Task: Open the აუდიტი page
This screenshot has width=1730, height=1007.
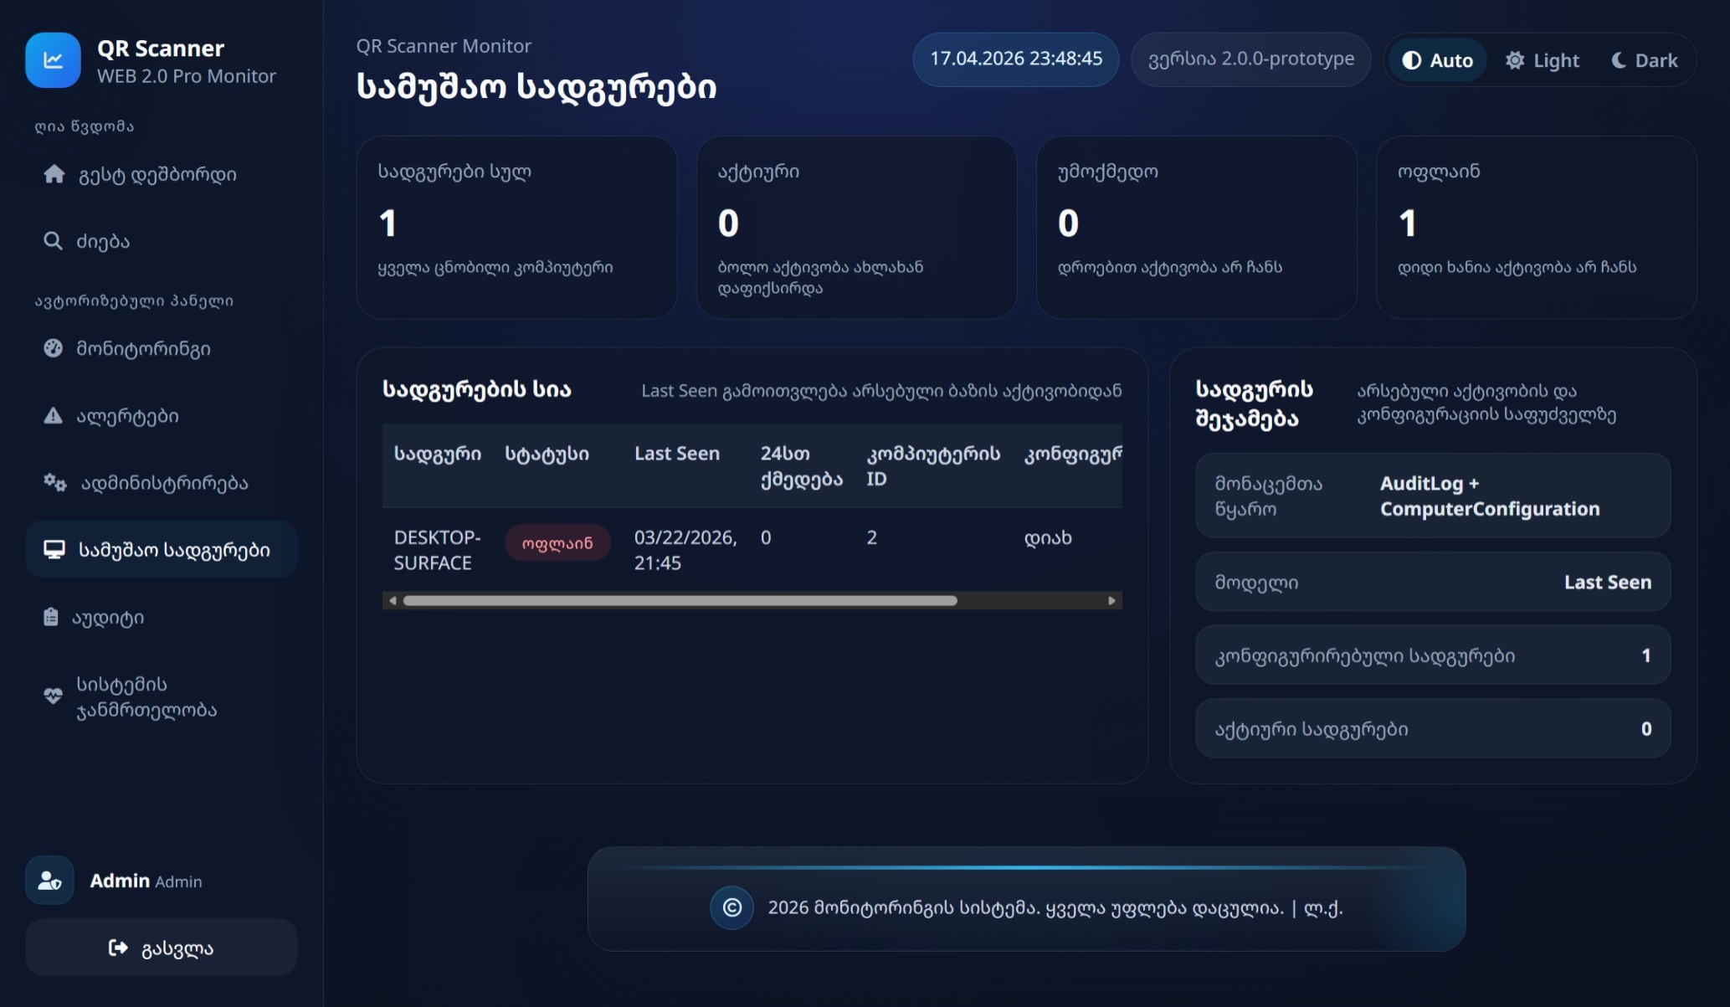Action: click(162, 617)
